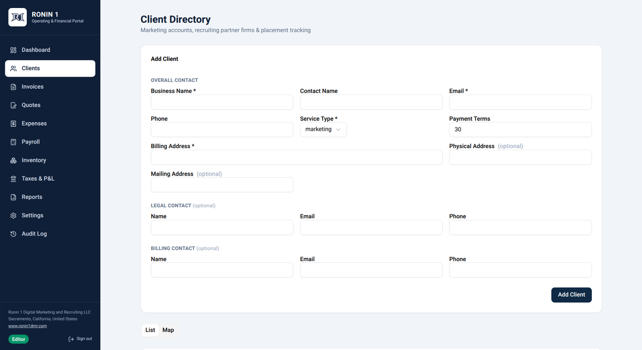Open the Reports page
This screenshot has width=642, height=350.
point(50,197)
